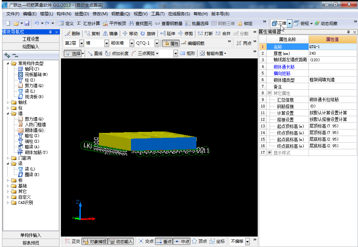Click the 三维 3D view button

tap(279, 23)
